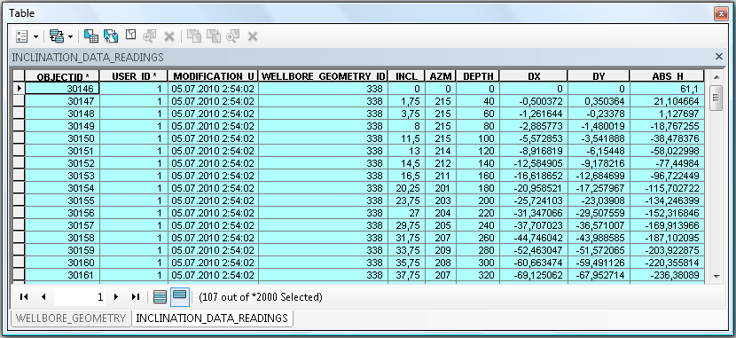
Task: Show all records view
Action: coord(161,296)
